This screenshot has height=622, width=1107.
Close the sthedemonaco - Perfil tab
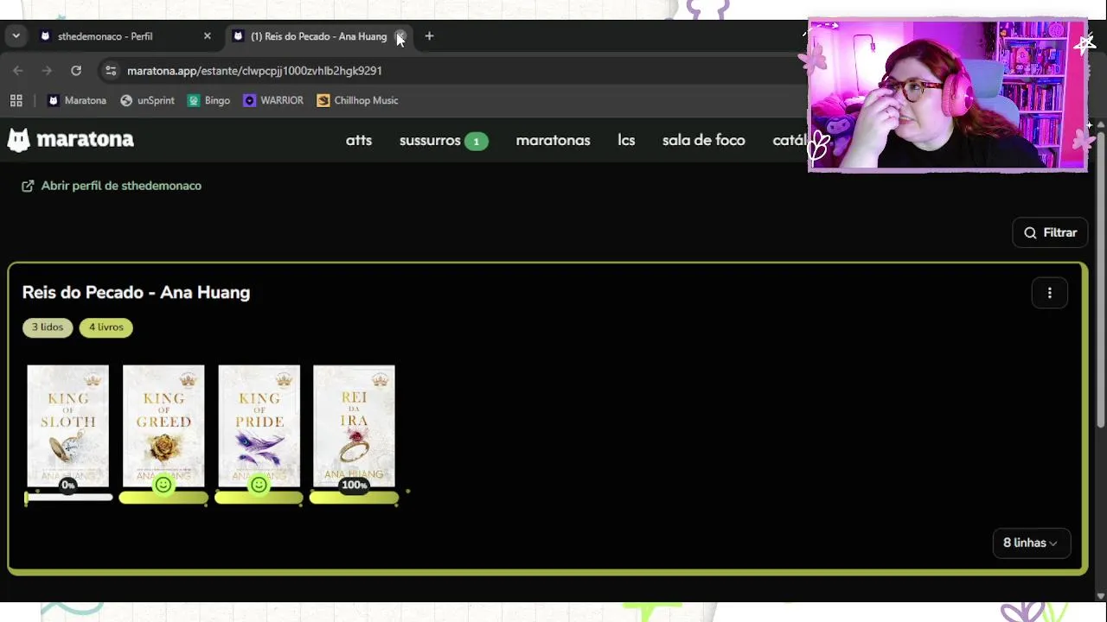[x=207, y=36]
